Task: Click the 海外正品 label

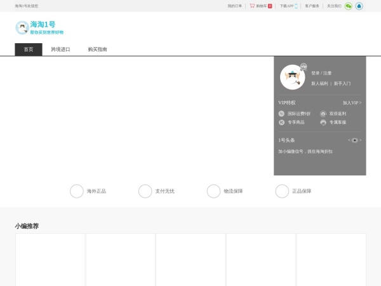Action: click(x=97, y=191)
